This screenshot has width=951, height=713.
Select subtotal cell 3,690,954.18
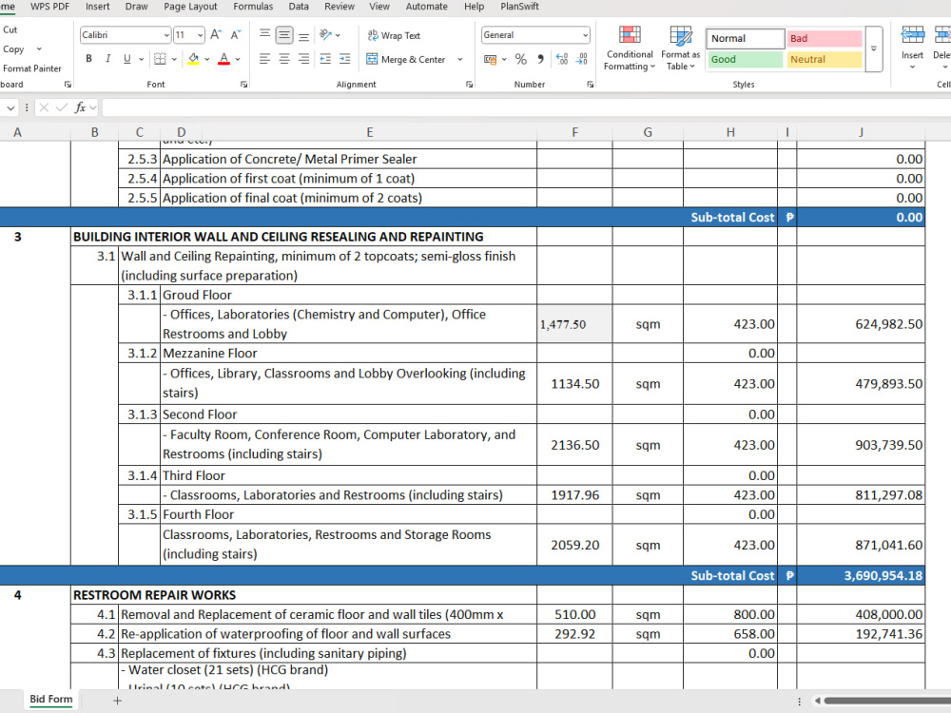861,576
